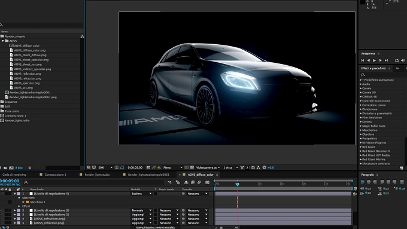Viewport: 407px width, 229px height.
Task: Open the 1 vista layout dropdown
Action: point(230,167)
